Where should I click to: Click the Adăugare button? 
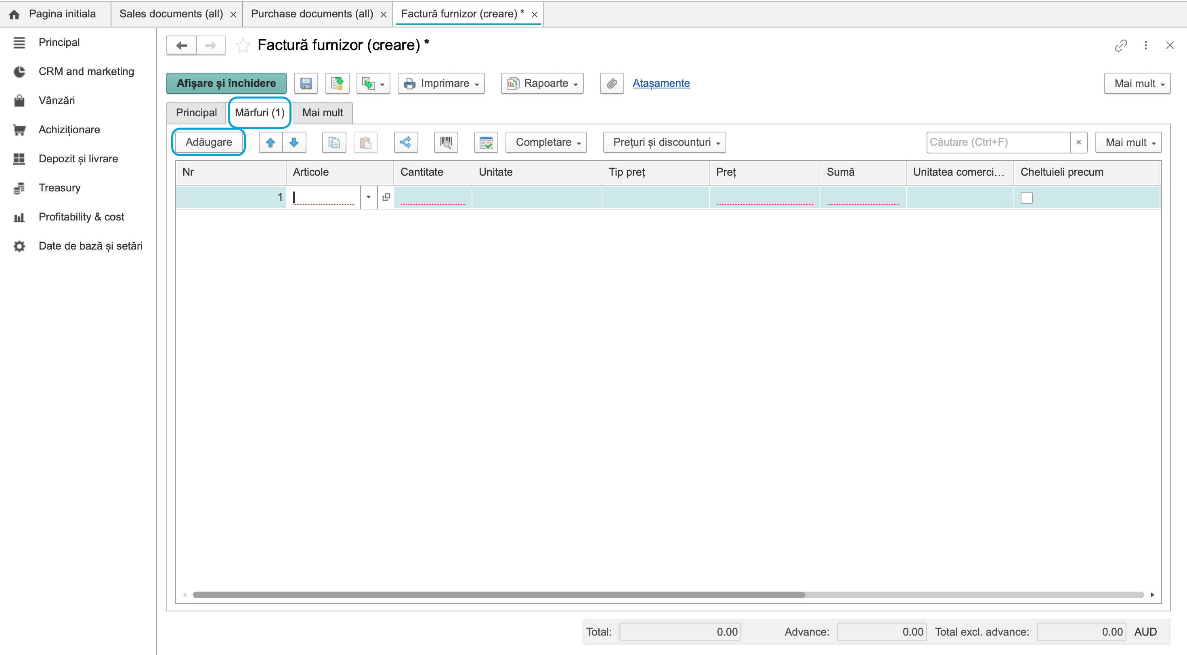(x=208, y=143)
